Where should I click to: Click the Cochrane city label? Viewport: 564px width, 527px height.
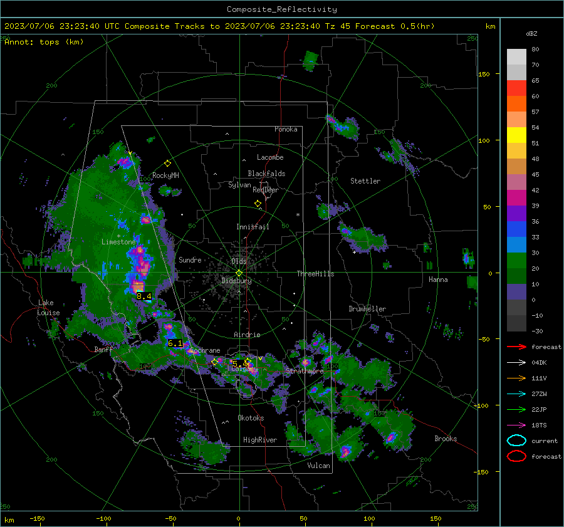[x=205, y=350]
